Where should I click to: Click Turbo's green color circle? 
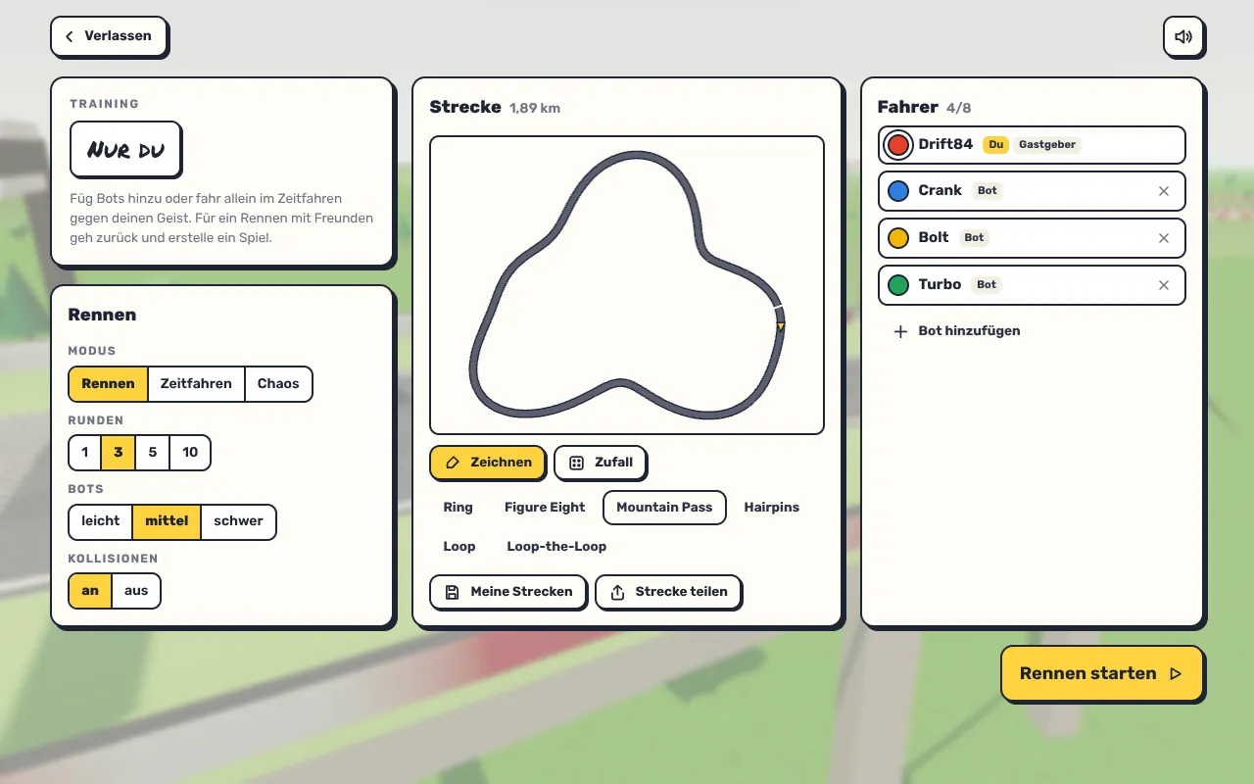898,285
